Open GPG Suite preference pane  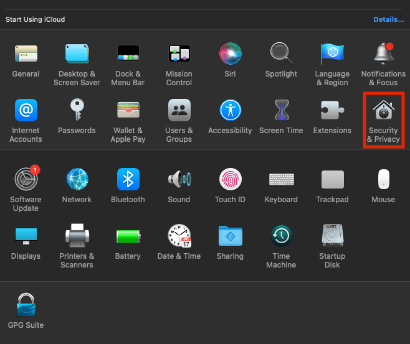tap(26, 305)
